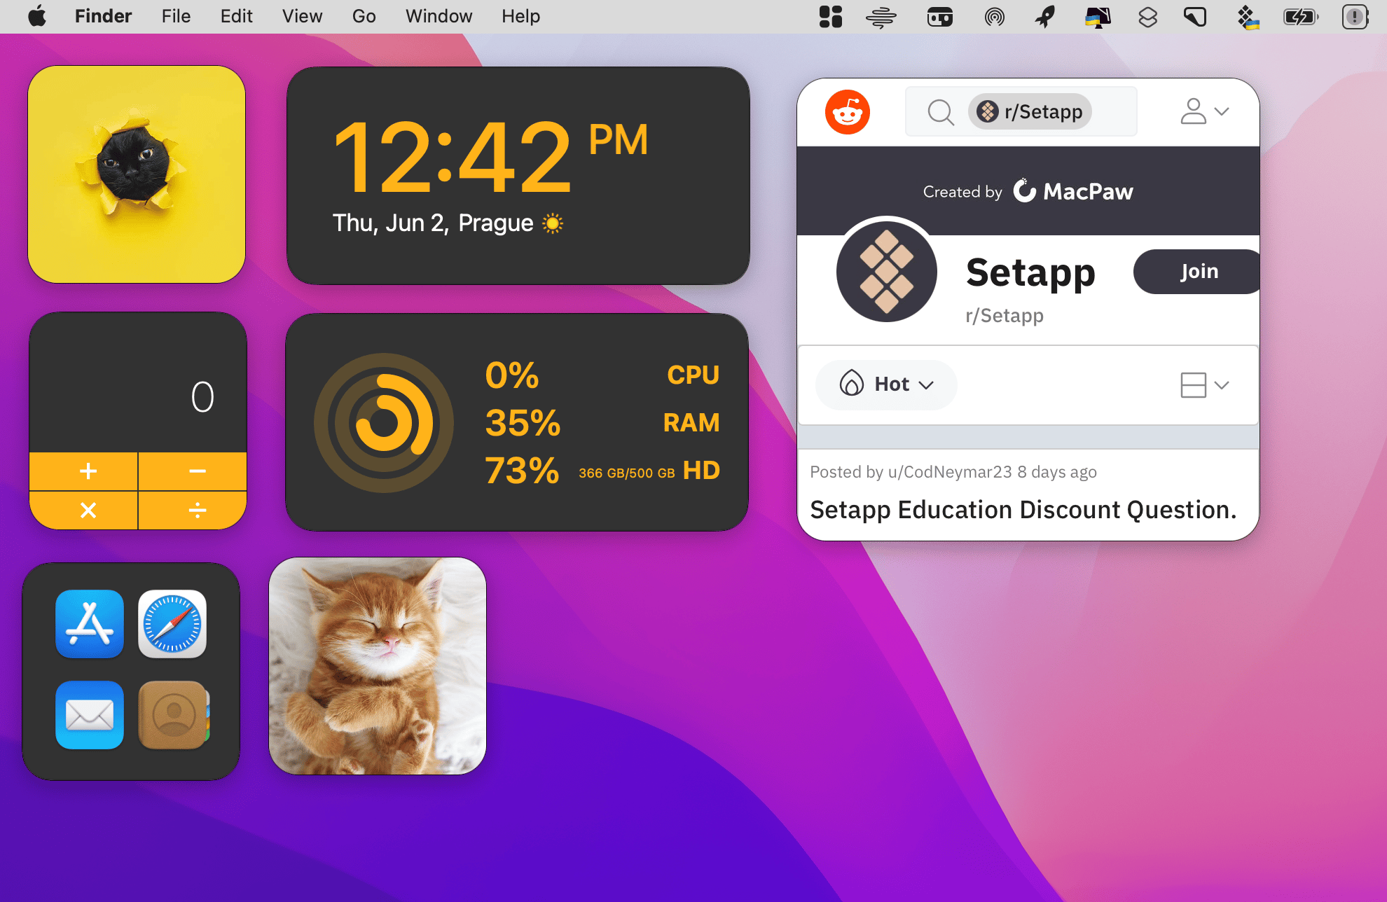The width and height of the screenshot is (1387, 902).
Task: Click the MacPaw logo in banner
Action: click(x=1073, y=190)
